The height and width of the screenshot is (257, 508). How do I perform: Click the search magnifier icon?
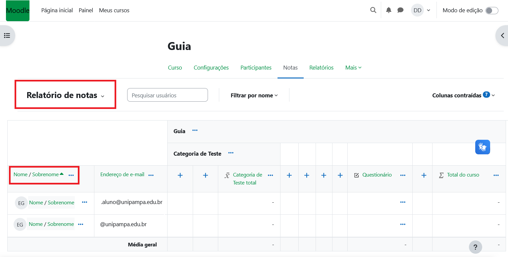pyautogui.click(x=373, y=10)
